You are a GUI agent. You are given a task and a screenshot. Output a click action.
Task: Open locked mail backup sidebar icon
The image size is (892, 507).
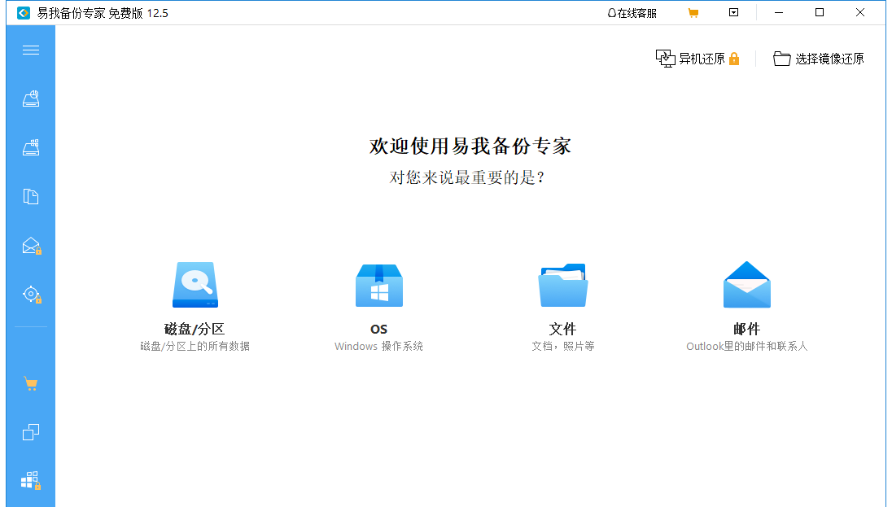click(31, 246)
